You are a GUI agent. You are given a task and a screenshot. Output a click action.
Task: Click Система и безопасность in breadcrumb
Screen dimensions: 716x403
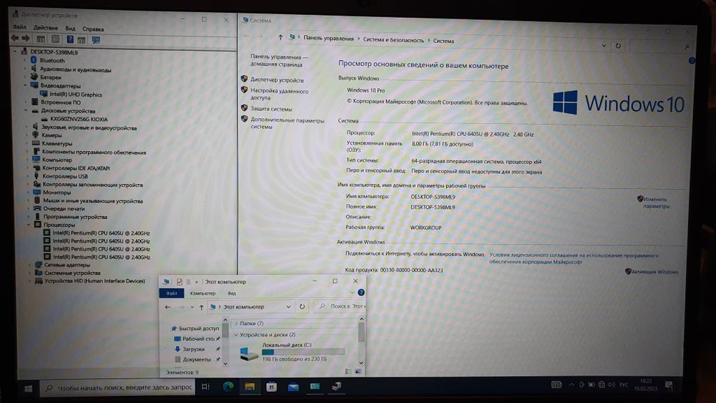pos(393,39)
